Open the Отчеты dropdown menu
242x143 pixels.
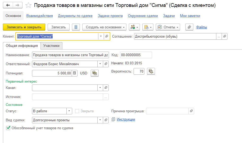point(168,27)
